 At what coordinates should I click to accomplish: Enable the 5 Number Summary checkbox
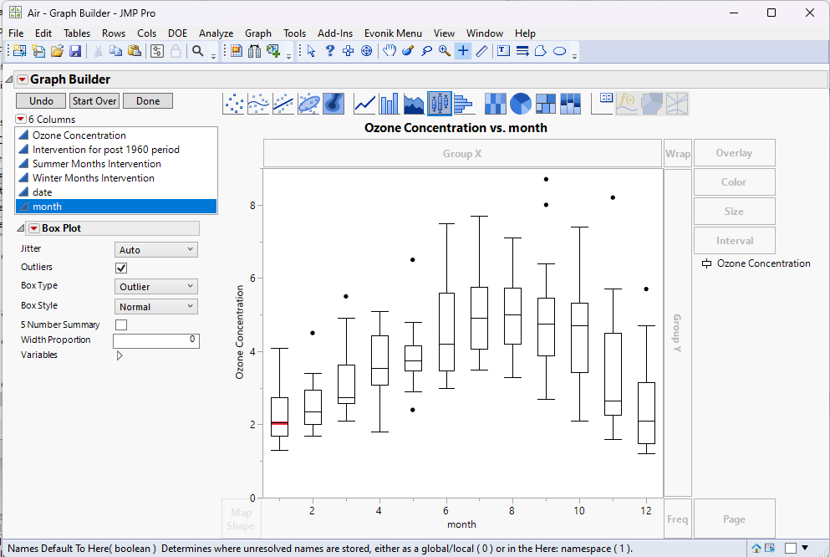click(121, 324)
